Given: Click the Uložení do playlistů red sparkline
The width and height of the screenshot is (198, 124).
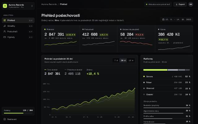Looking at the screenshot, I should [x=136, y=43].
